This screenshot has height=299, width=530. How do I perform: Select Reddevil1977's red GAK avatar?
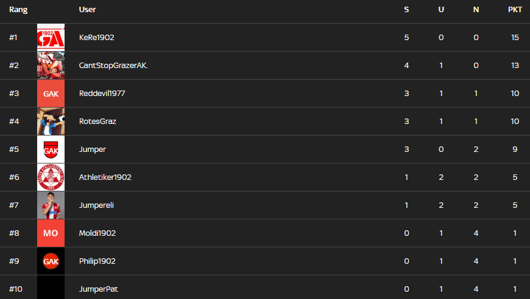pos(51,94)
